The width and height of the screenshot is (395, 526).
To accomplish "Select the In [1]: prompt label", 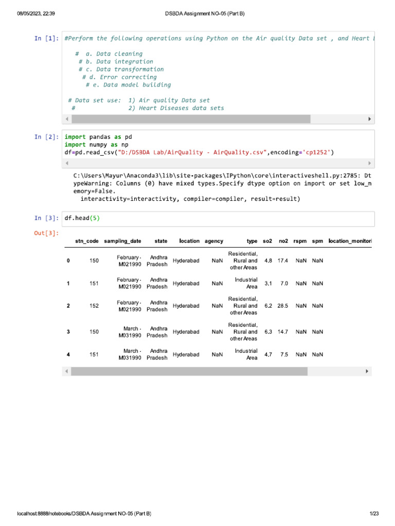I will click(x=46, y=38).
